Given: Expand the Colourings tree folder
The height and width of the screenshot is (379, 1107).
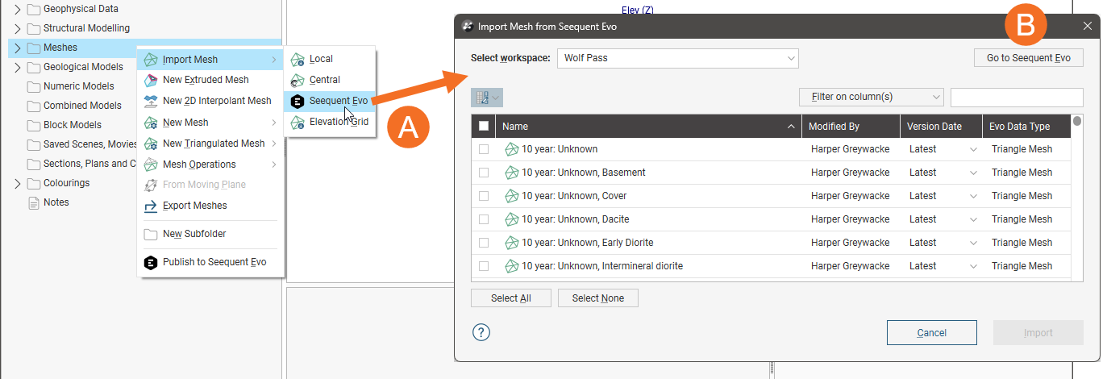Looking at the screenshot, I should pos(18,183).
